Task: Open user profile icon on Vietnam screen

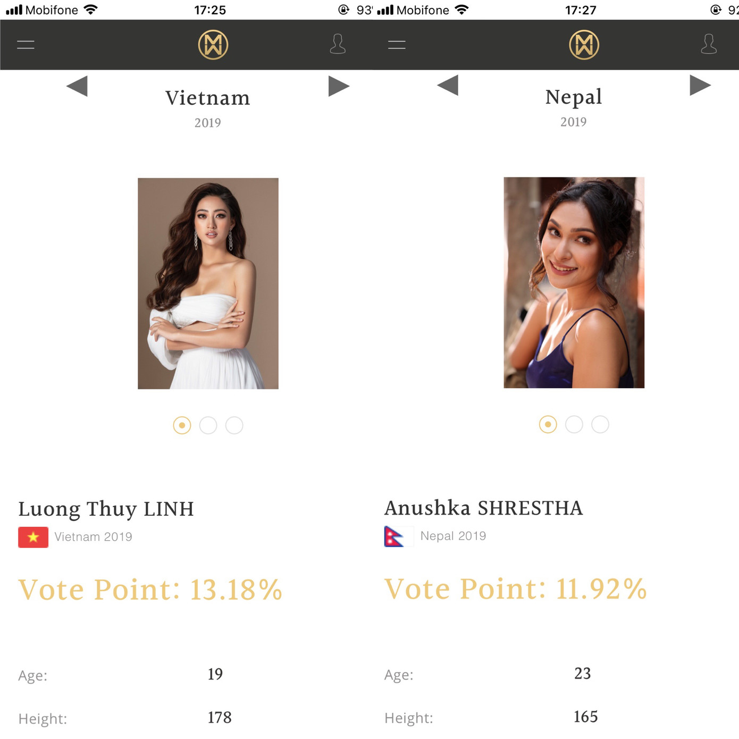Action: pos(338,44)
